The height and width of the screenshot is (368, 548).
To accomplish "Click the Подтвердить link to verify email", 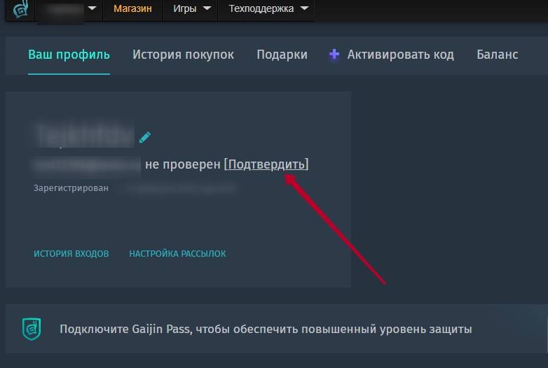I will click(267, 164).
